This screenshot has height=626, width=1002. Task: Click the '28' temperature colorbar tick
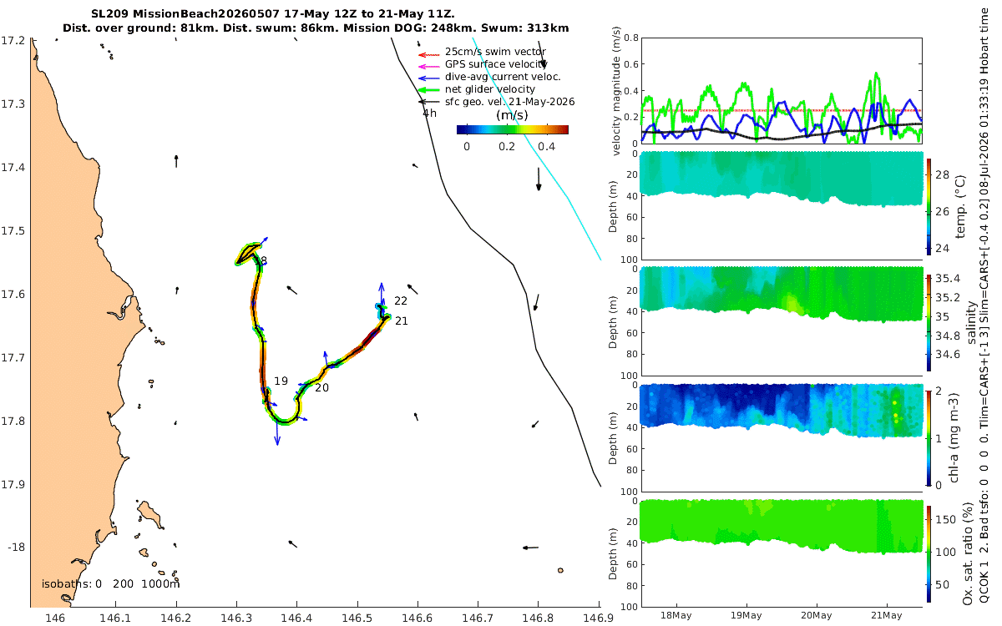click(943, 174)
